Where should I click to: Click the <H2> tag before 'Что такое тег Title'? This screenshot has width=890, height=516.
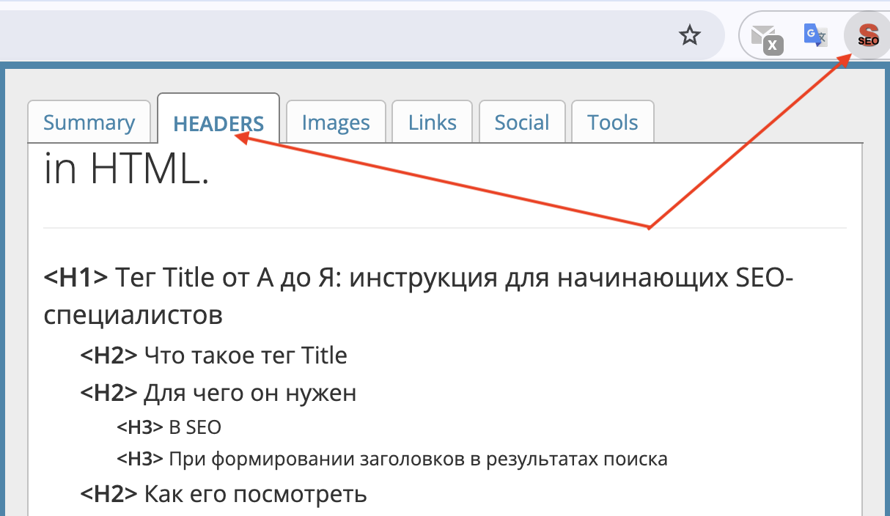[x=108, y=355]
